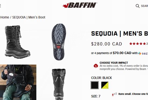Go to Home breadcrumb link

coord(5,17)
